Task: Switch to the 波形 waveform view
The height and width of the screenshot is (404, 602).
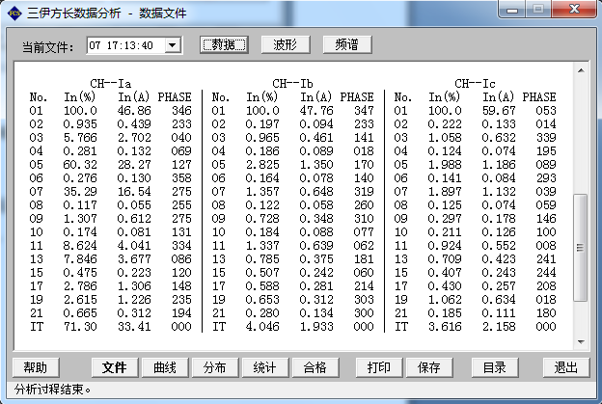Action: tap(286, 45)
